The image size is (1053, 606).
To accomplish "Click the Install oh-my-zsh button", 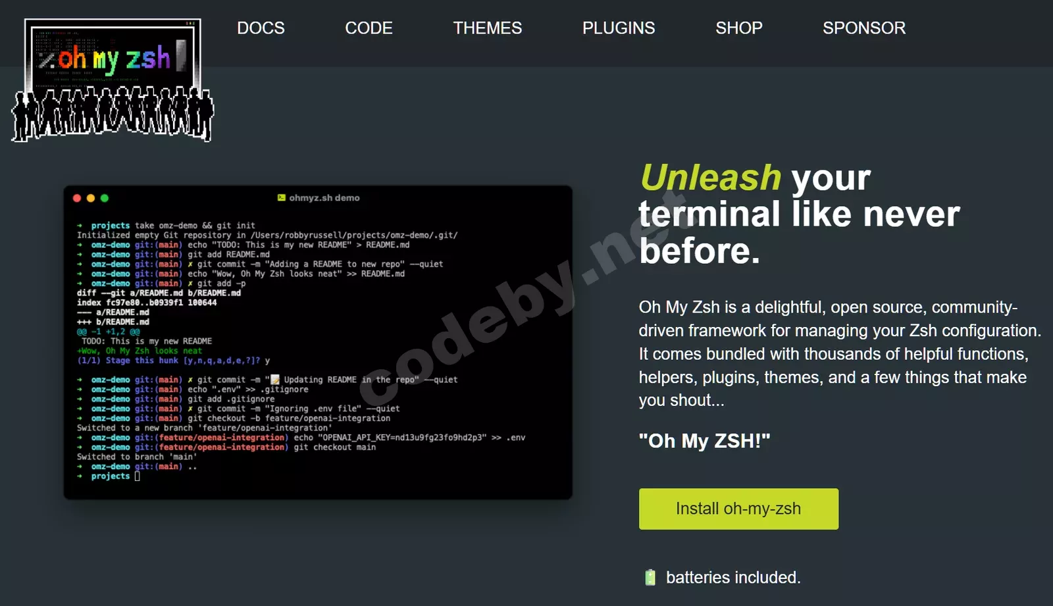I will click(738, 509).
